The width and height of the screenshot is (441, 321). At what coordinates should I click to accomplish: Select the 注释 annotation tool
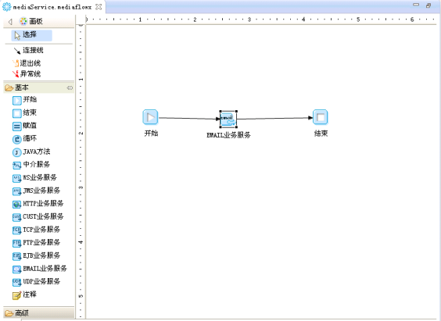(x=24, y=294)
